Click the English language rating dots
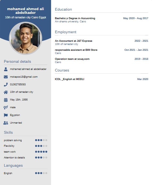 click(x=41, y=173)
